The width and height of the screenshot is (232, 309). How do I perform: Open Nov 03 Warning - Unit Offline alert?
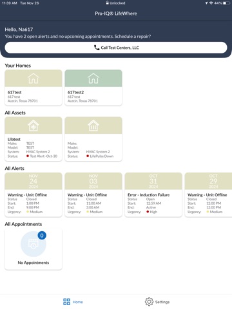point(93,195)
